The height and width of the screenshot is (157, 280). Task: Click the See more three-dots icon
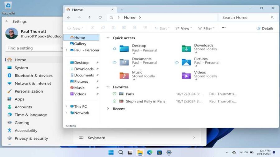click(223, 28)
